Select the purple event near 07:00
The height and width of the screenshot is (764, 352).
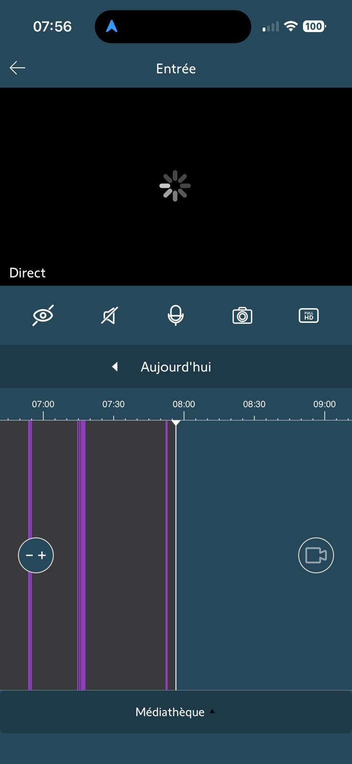pyautogui.click(x=30, y=555)
